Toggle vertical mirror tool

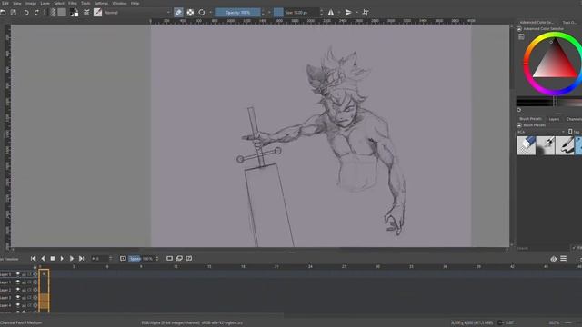[348, 12]
